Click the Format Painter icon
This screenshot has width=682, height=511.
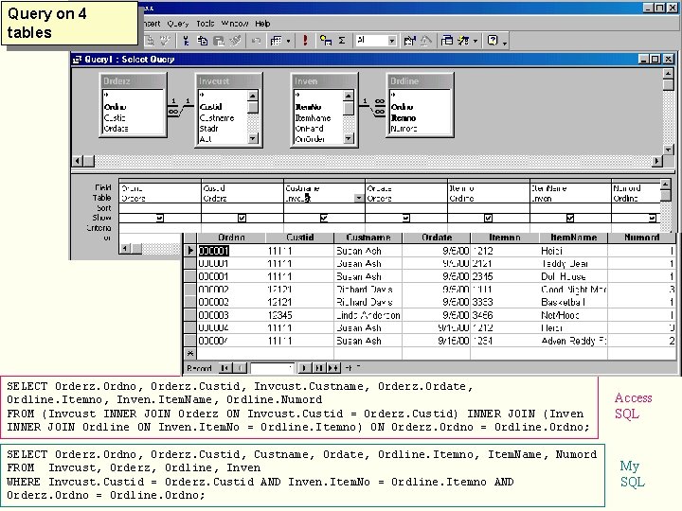pos(235,41)
